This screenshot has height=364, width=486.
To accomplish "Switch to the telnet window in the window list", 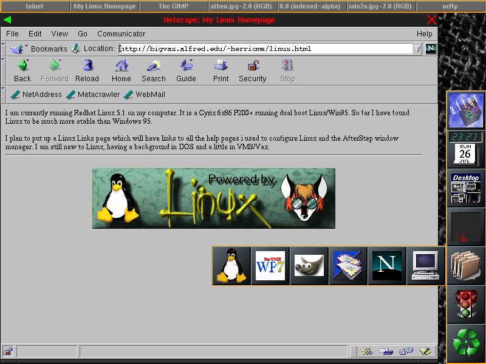I will [35, 6].
